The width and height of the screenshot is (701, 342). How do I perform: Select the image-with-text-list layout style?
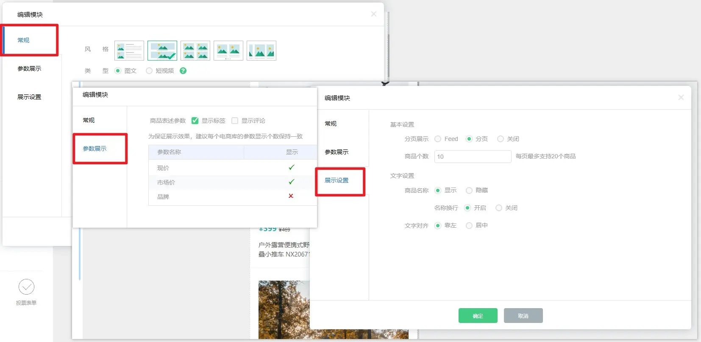pyautogui.click(x=129, y=51)
